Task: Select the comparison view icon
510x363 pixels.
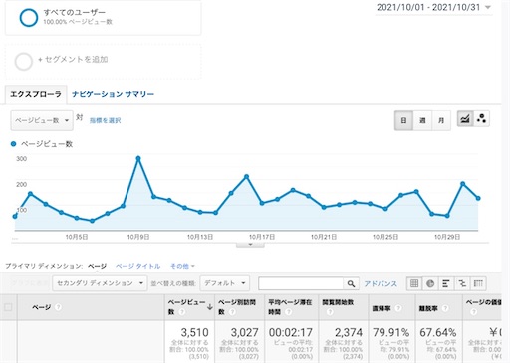Action: pyautogui.click(x=462, y=283)
